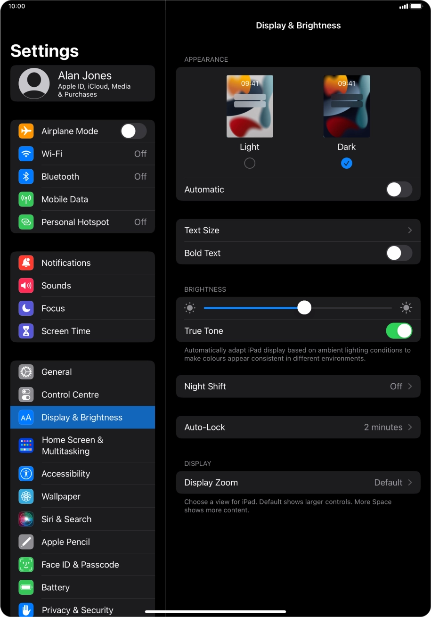Open Face ID & Passcode via its icon
Viewport: 431px width, 617px height.
[x=26, y=564]
